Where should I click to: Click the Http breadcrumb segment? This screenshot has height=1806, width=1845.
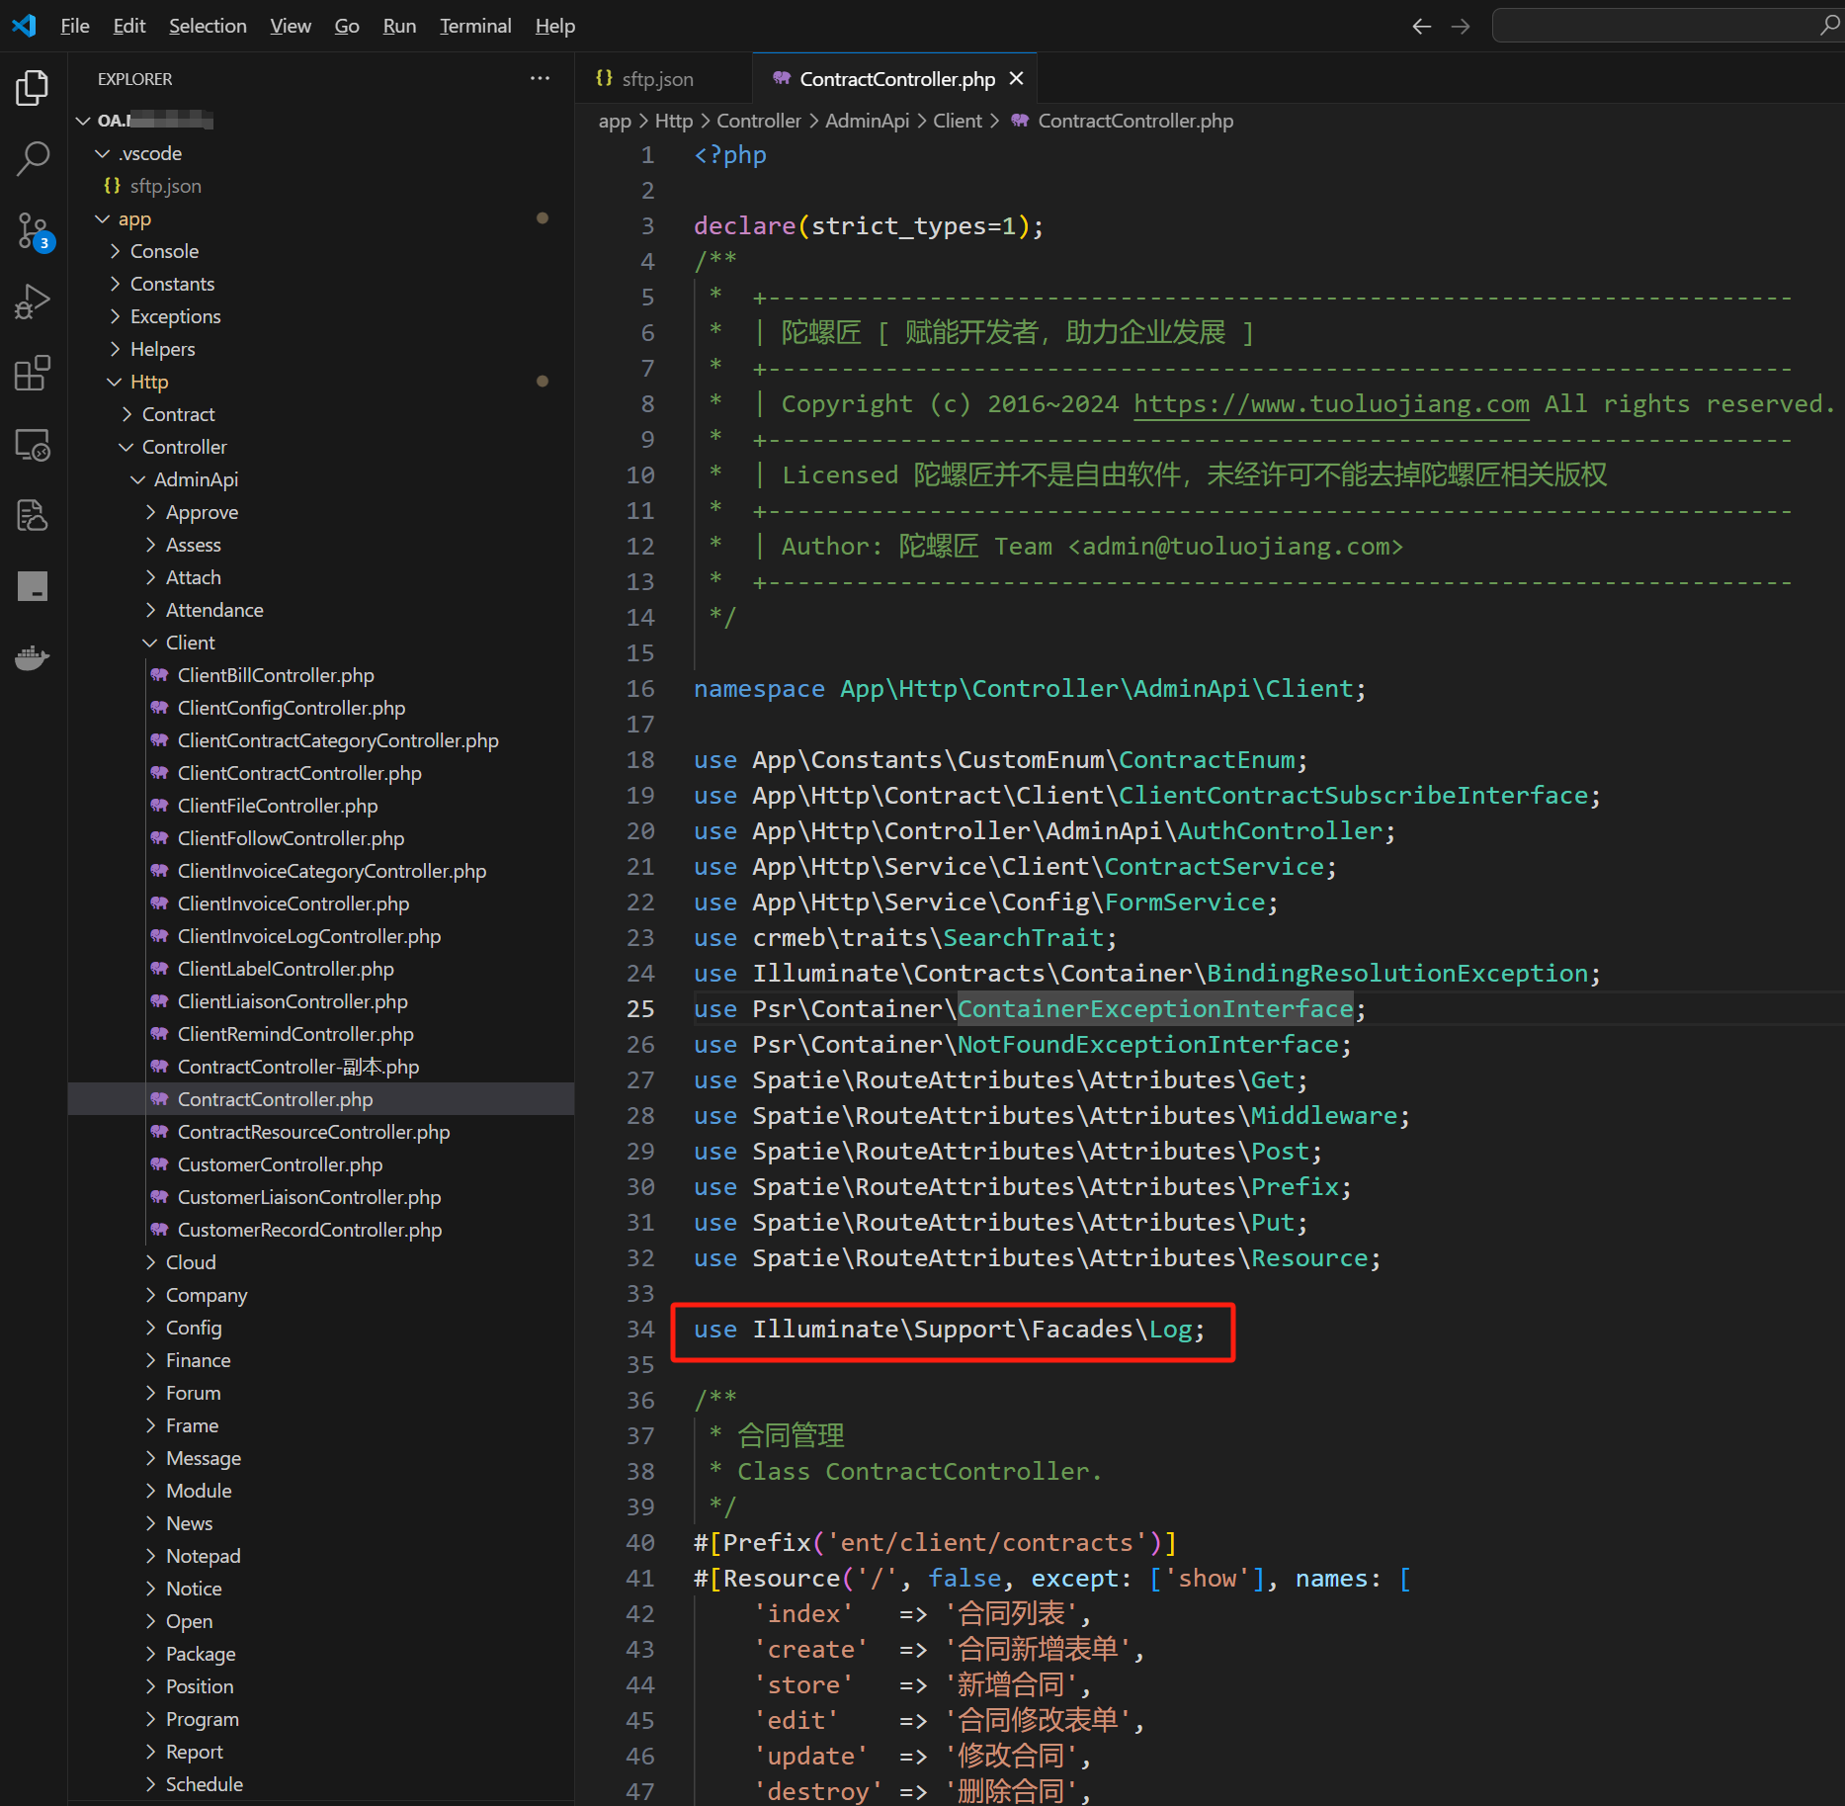(x=674, y=121)
